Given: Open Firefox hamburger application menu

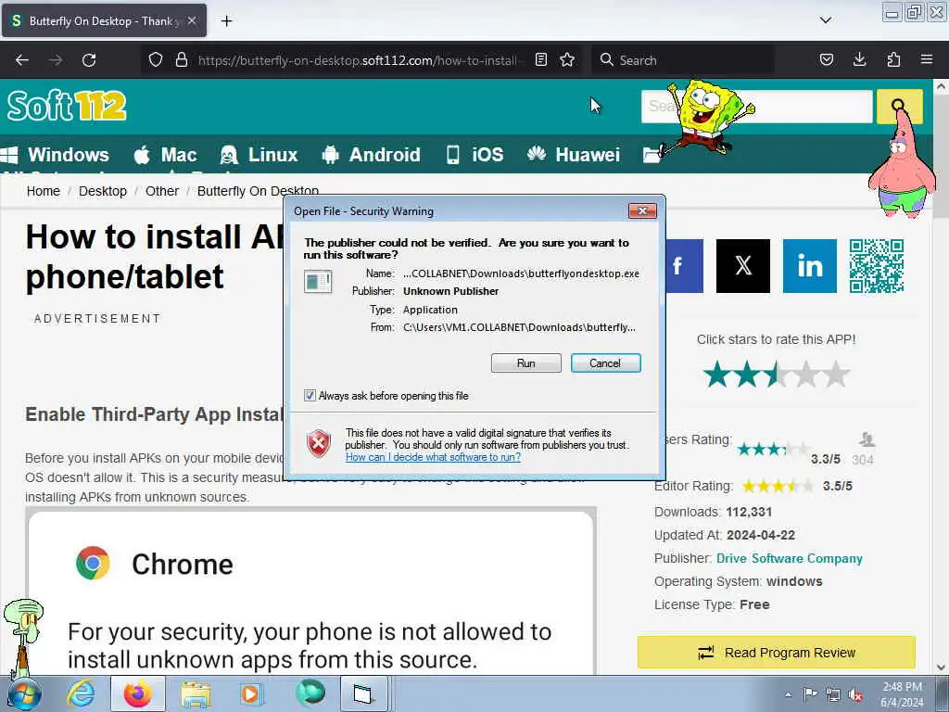Looking at the screenshot, I should point(927,60).
